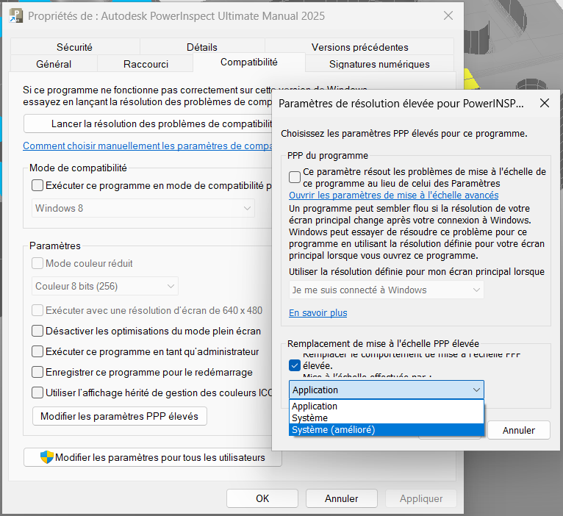Switch to the Général tab
563x516 pixels.
[x=54, y=64]
